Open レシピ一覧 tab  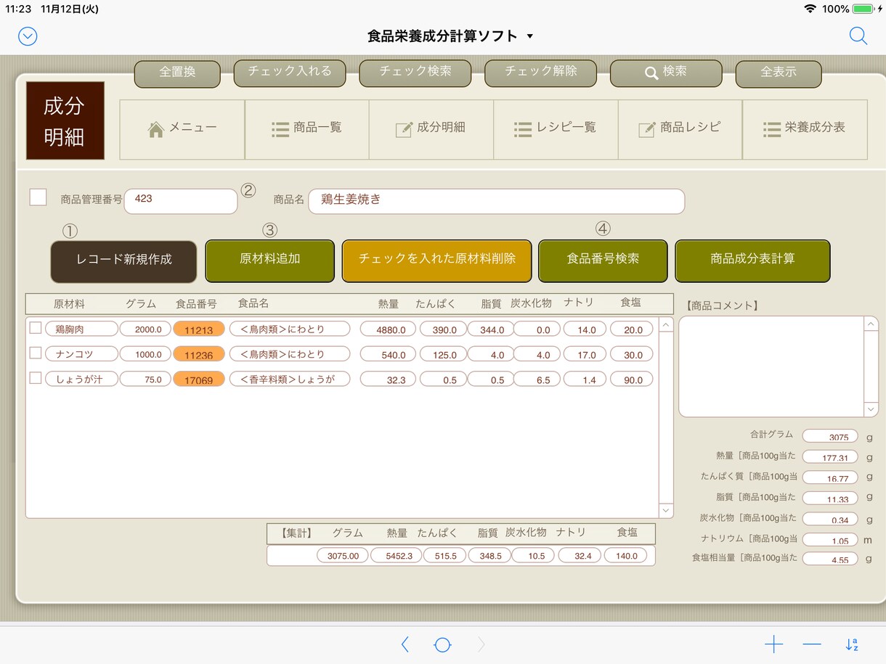[556, 129]
